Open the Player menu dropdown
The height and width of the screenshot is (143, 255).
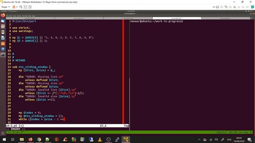[x=5, y=7]
